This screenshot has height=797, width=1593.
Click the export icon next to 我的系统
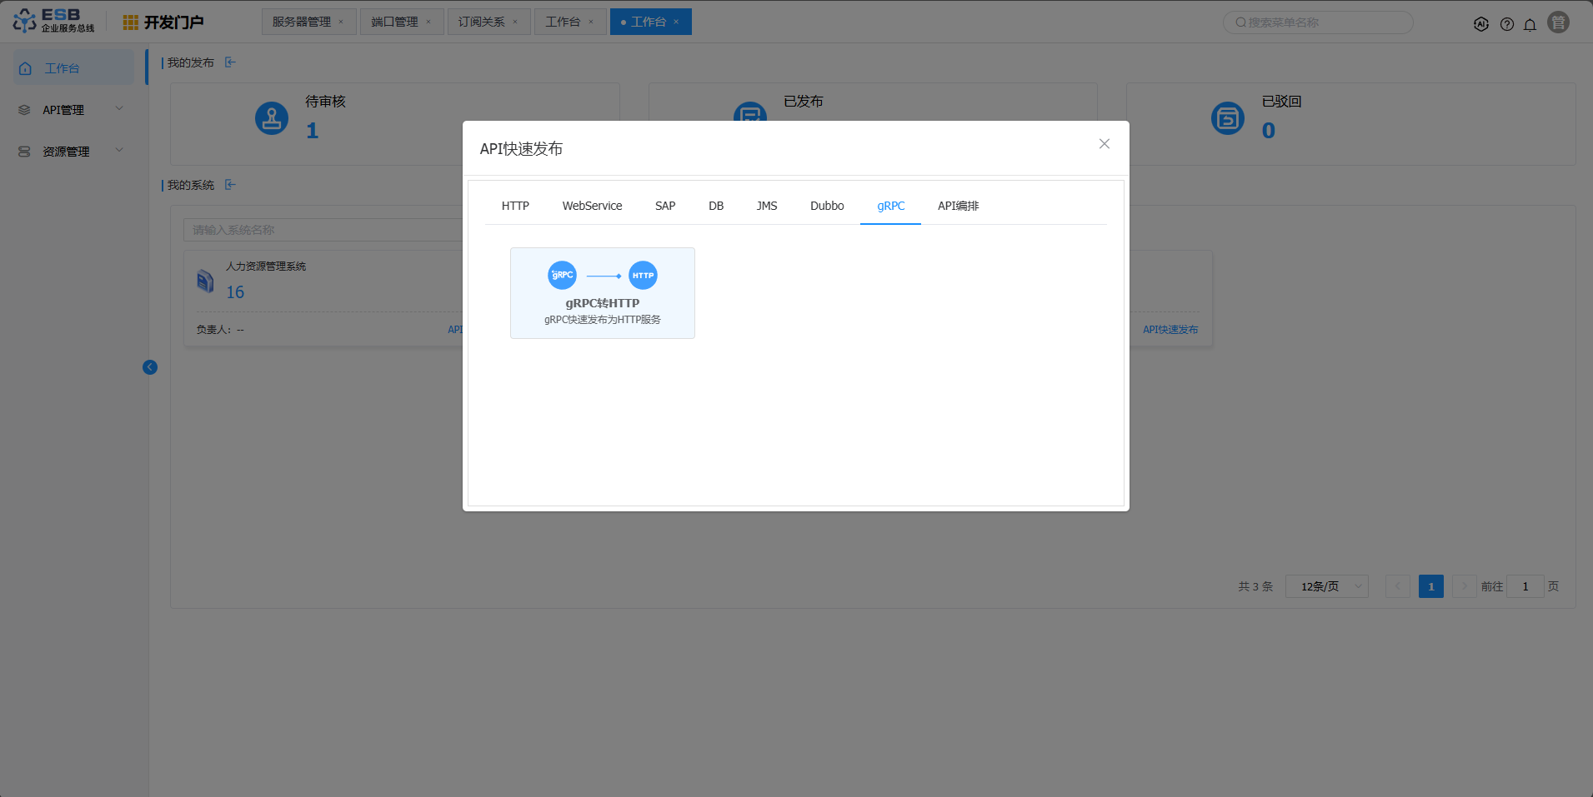230,185
